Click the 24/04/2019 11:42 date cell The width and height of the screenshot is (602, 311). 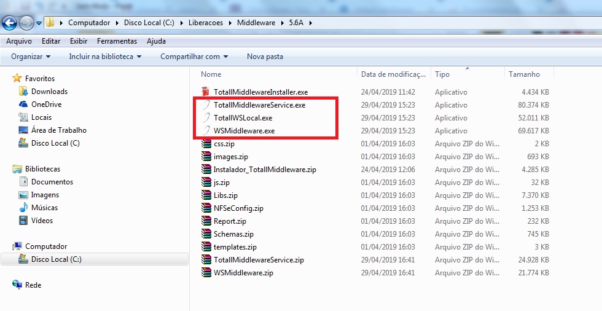(388, 92)
